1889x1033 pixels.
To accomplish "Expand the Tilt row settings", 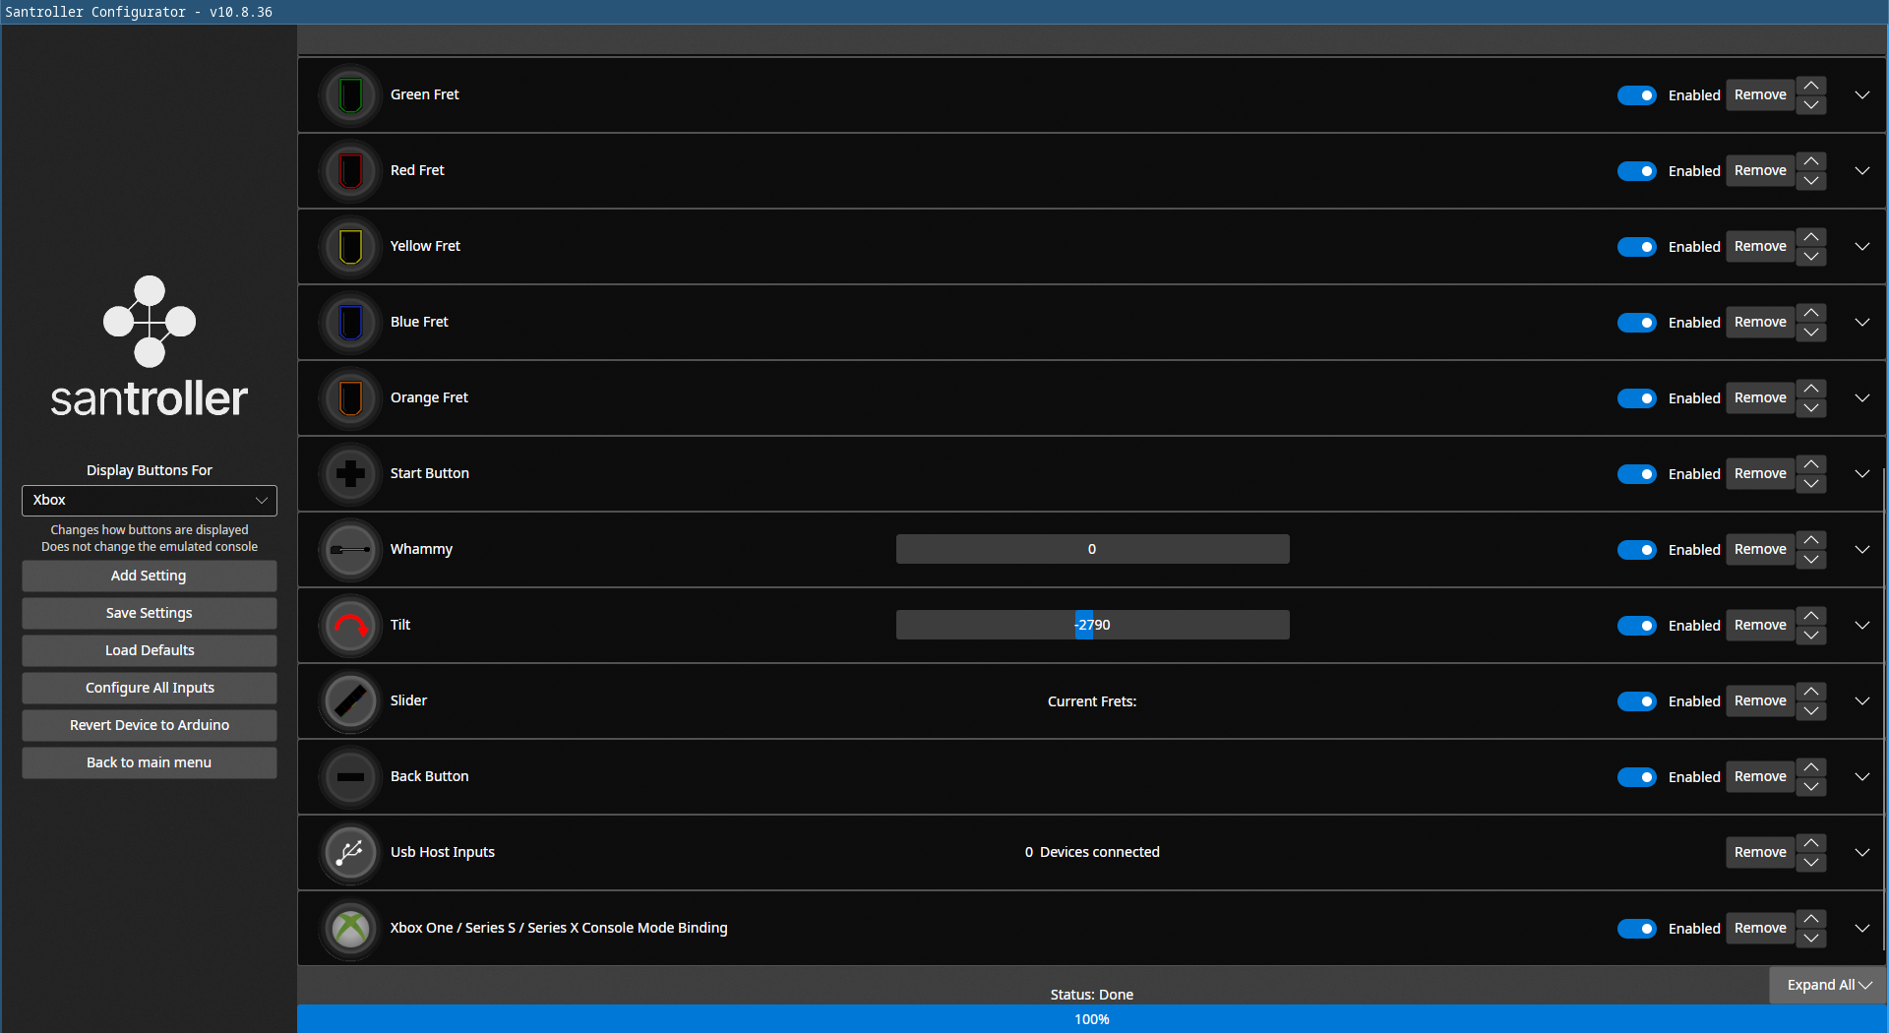I will 1861,626.
